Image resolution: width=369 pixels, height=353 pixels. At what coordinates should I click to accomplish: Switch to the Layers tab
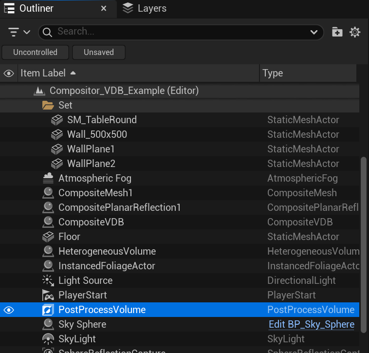pyautogui.click(x=145, y=8)
